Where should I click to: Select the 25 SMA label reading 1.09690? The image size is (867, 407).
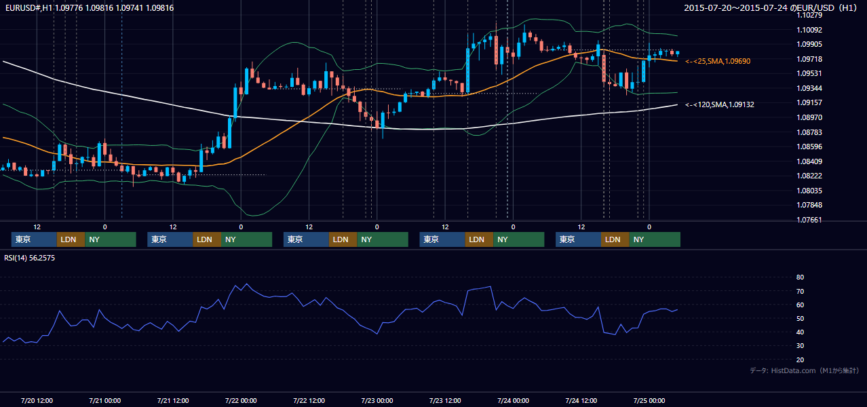pos(718,61)
